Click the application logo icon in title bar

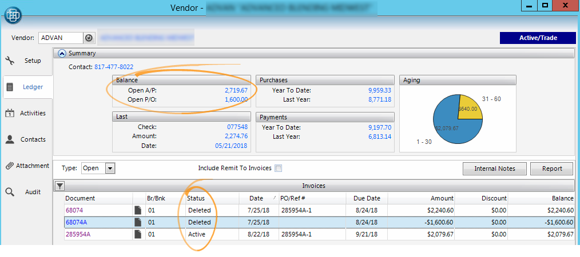click(x=13, y=13)
